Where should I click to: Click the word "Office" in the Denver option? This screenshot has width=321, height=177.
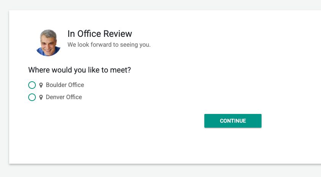click(x=74, y=97)
